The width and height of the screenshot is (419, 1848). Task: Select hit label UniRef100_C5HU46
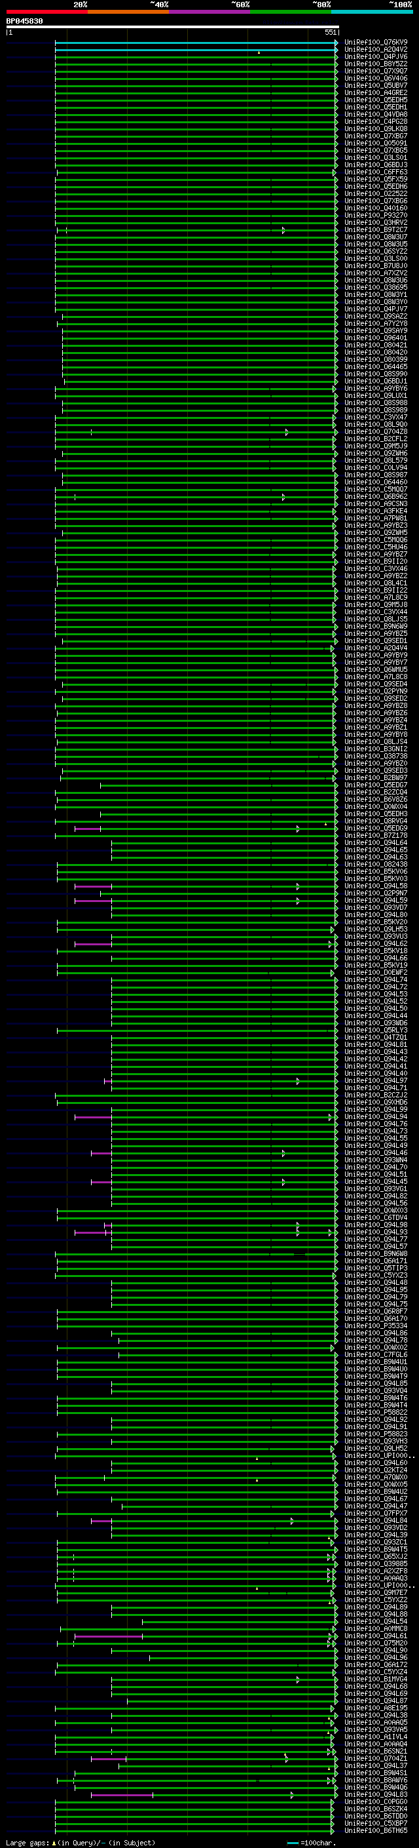tap(376, 547)
